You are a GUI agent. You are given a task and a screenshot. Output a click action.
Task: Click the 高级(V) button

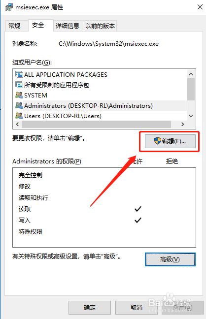point(170,259)
